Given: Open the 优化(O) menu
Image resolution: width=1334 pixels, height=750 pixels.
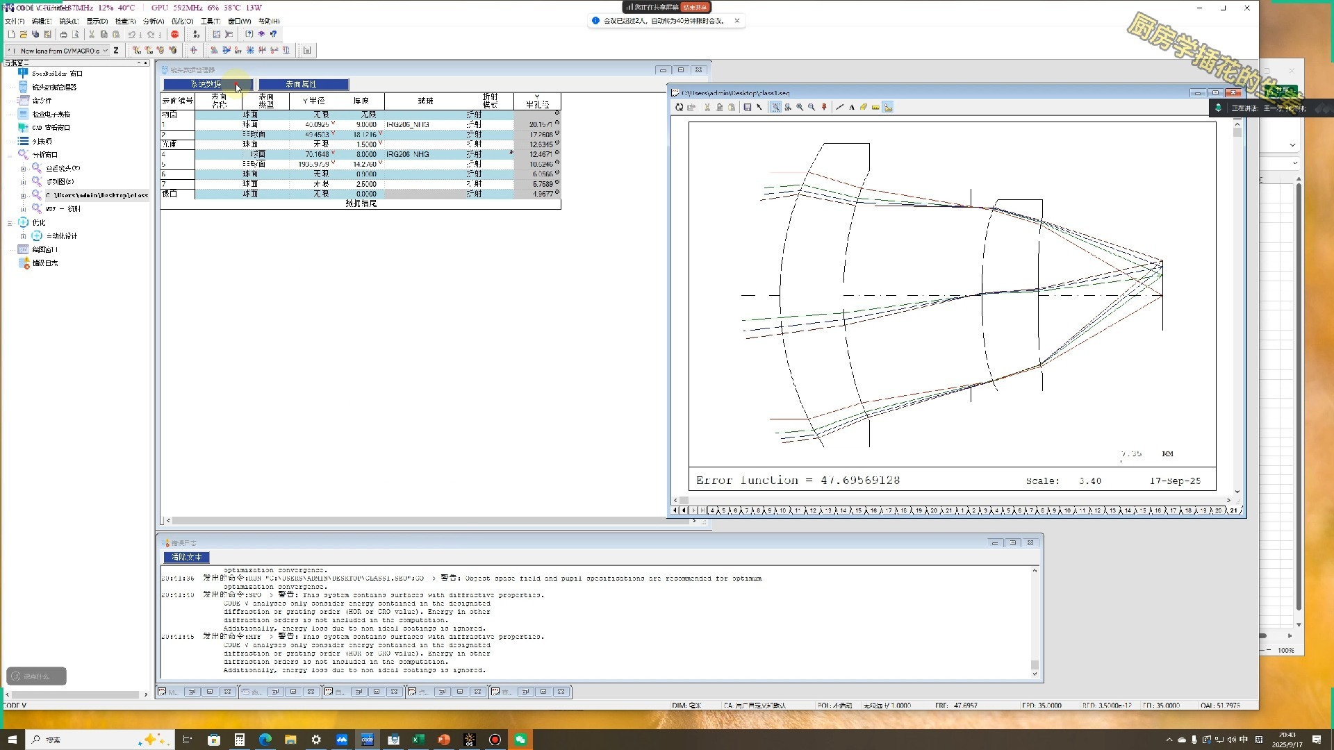Looking at the screenshot, I should [182, 22].
